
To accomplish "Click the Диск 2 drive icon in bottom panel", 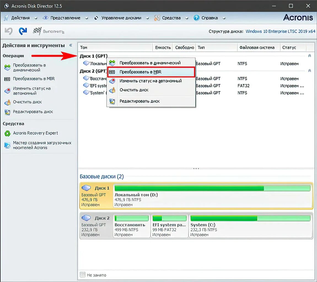I will click(86, 218).
